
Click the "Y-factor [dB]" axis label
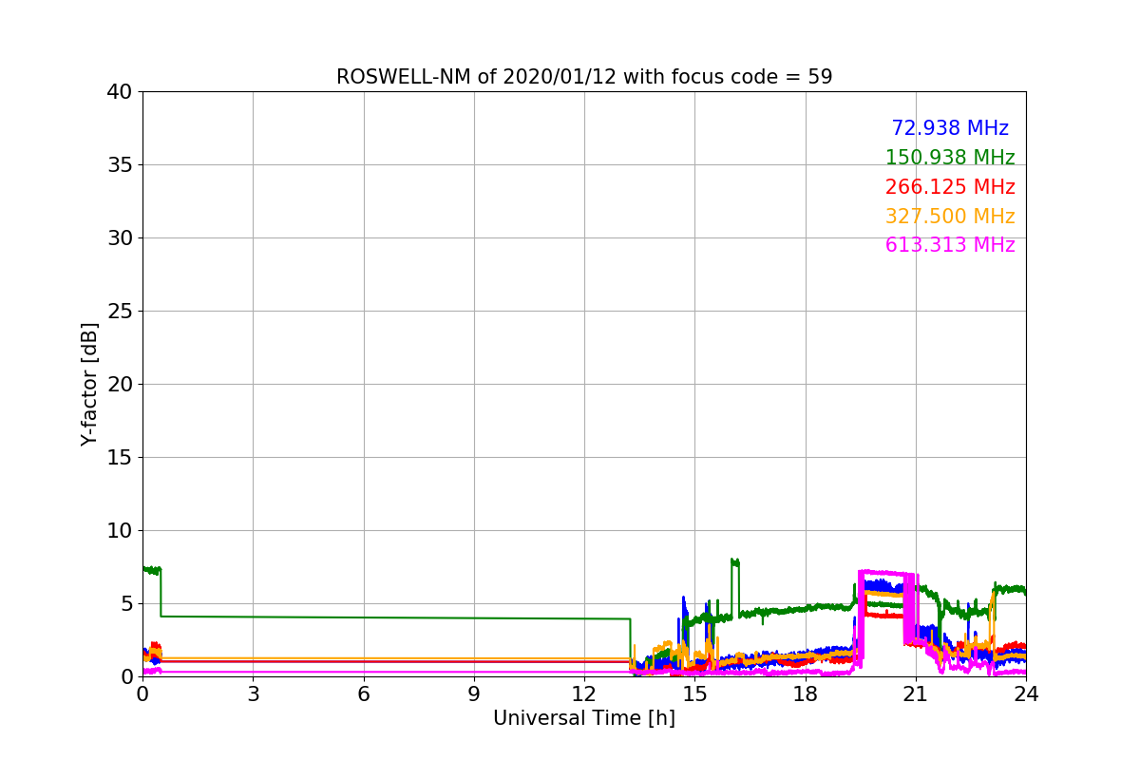coord(89,384)
